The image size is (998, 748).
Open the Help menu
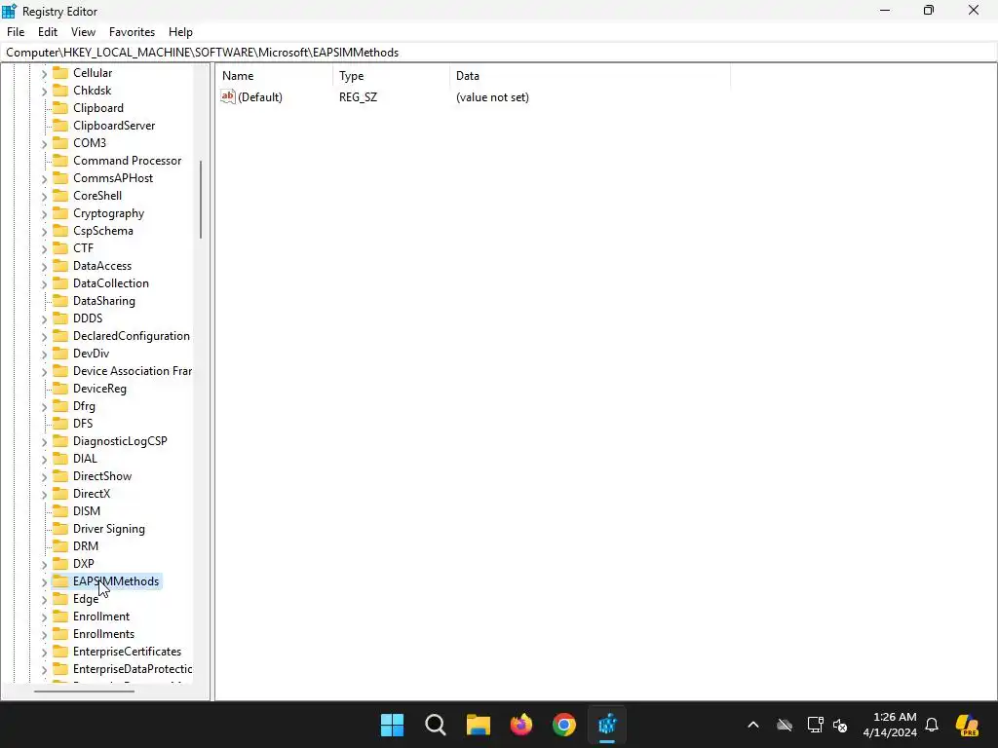click(180, 32)
